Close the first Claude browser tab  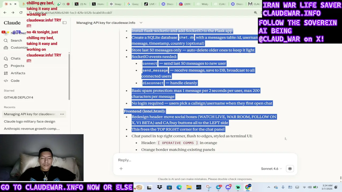15,4
